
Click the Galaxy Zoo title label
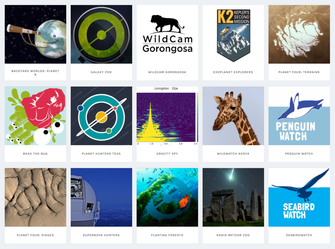coord(101,72)
